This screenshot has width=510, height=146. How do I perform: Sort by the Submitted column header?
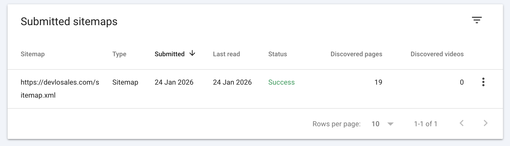(x=169, y=54)
